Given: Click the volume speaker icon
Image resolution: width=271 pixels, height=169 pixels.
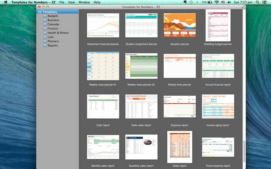Looking at the screenshot, I should point(229,2).
